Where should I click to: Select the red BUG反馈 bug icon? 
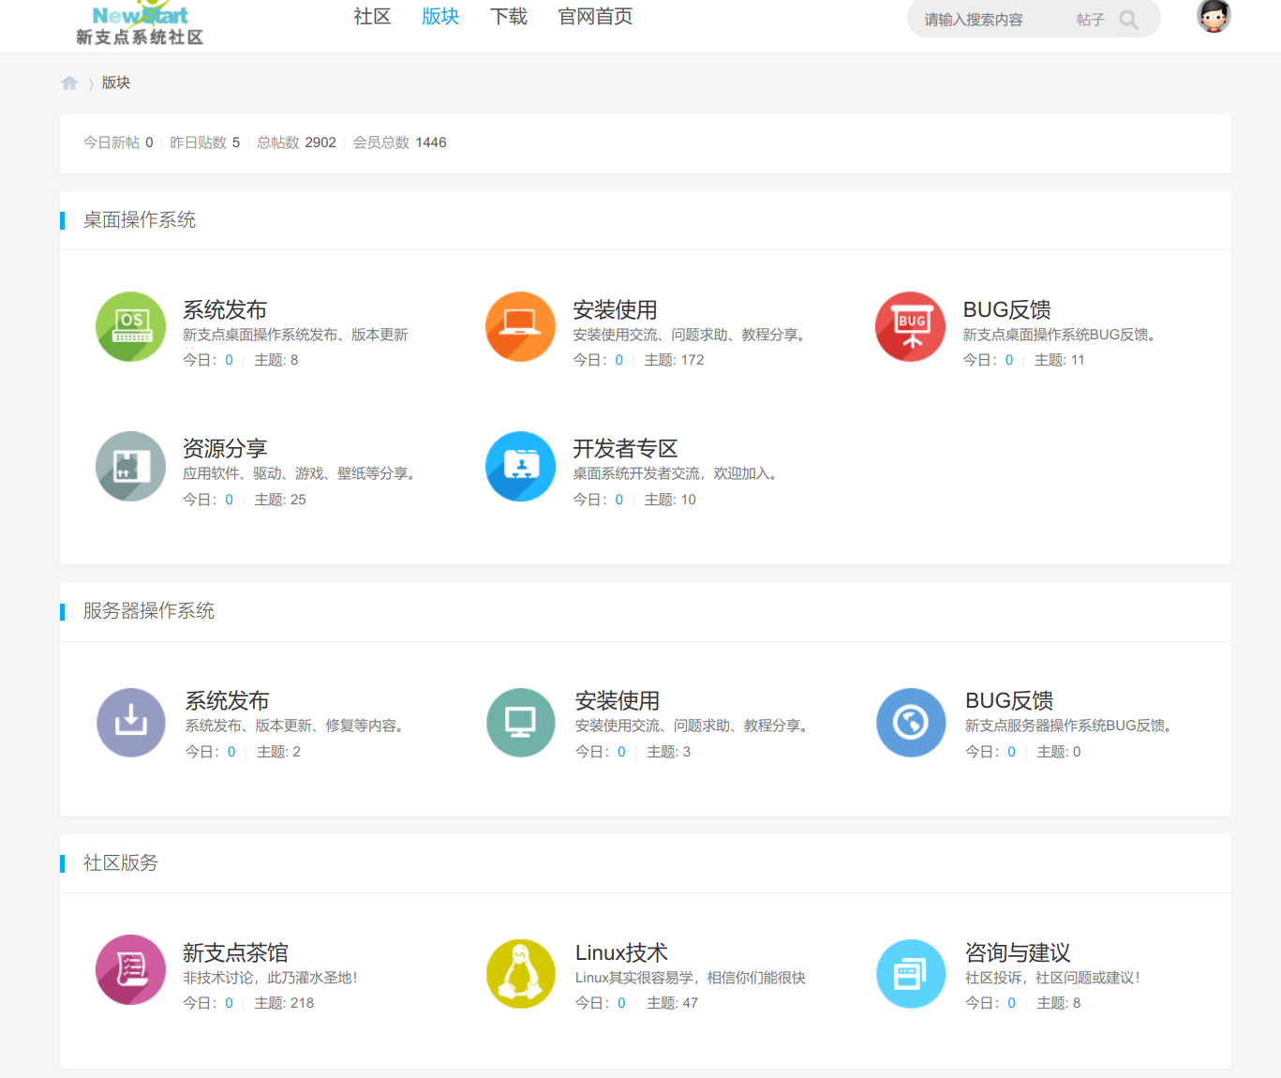(910, 326)
